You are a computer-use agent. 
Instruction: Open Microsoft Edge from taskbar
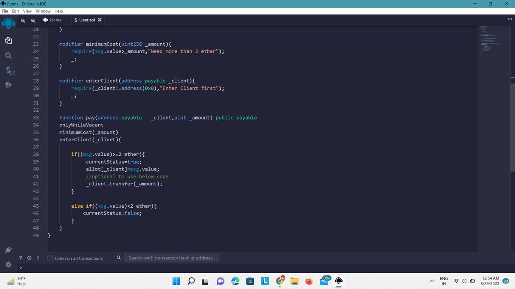pyautogui.click(x=235, y=281)
